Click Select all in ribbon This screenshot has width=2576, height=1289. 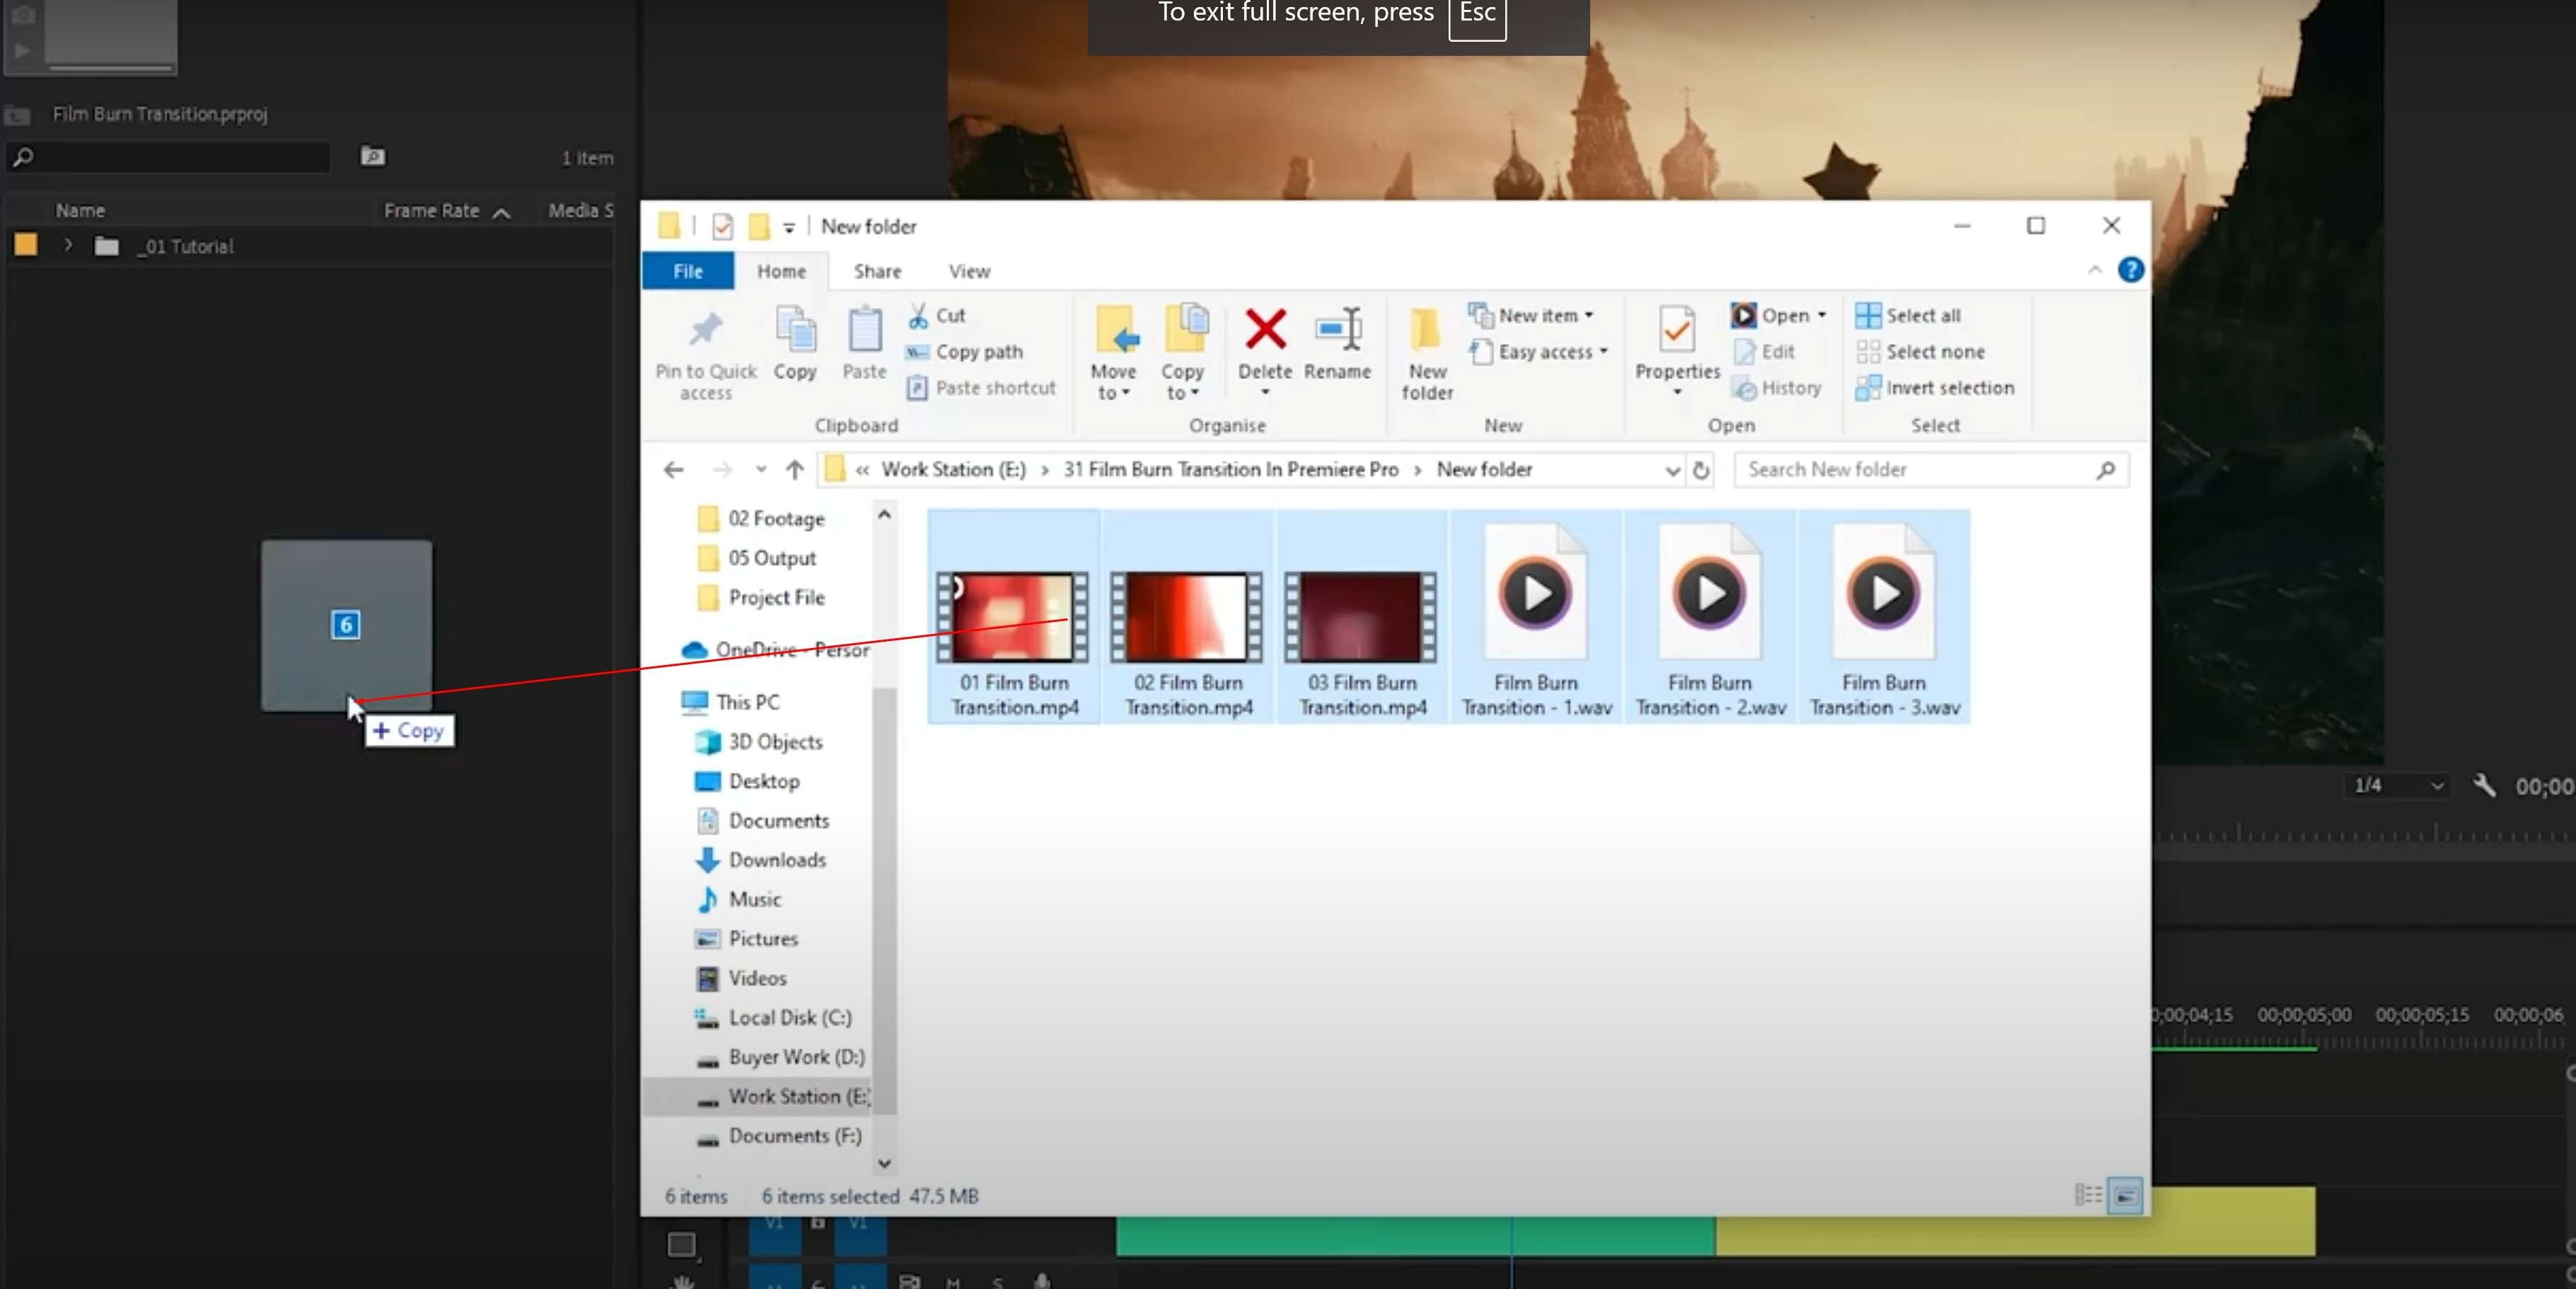[x=1908, y=316]
